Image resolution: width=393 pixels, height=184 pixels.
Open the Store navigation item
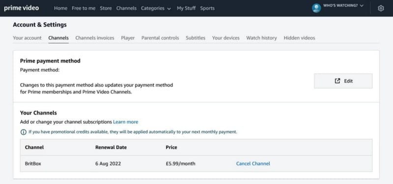(106, 8)
